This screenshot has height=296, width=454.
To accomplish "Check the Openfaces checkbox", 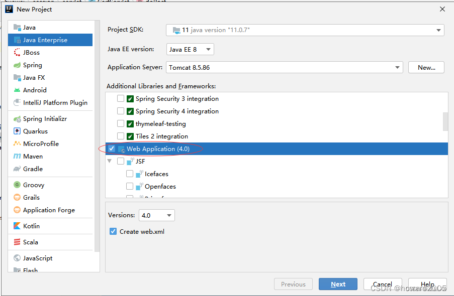I will pos(130,186).
